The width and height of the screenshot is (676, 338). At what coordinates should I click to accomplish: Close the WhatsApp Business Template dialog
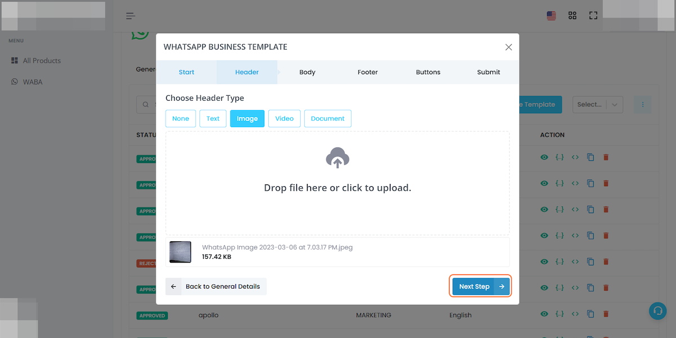[x=509, y=47]
